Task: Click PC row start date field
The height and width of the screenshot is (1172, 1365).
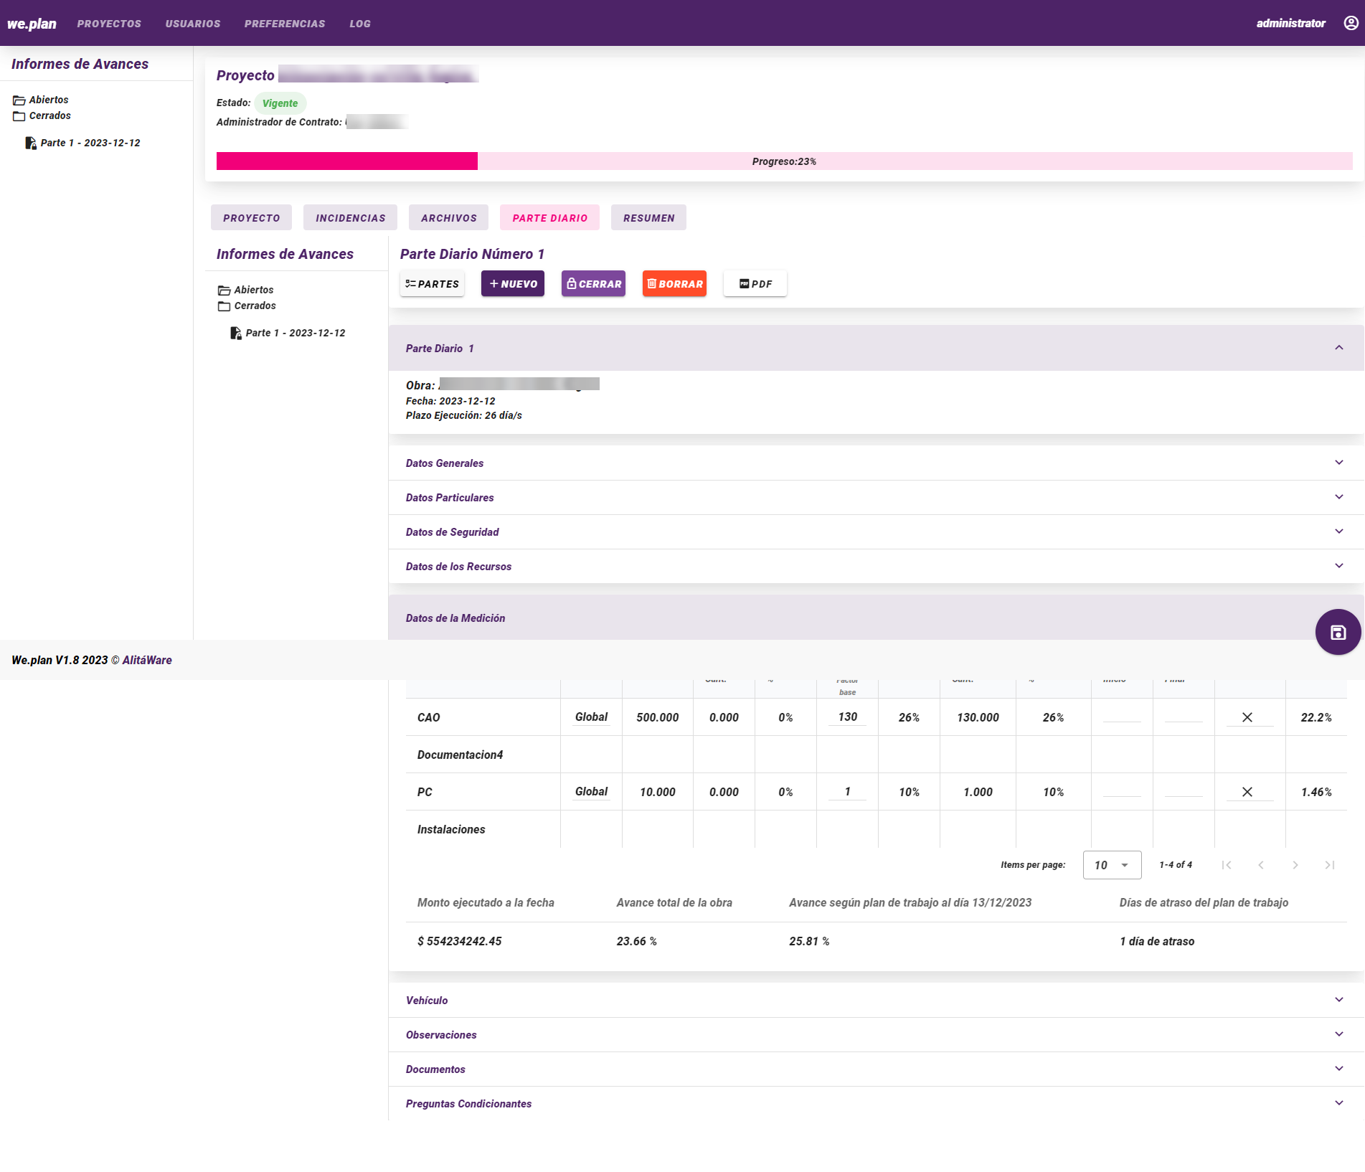Action: click(x=1122, y=792)
